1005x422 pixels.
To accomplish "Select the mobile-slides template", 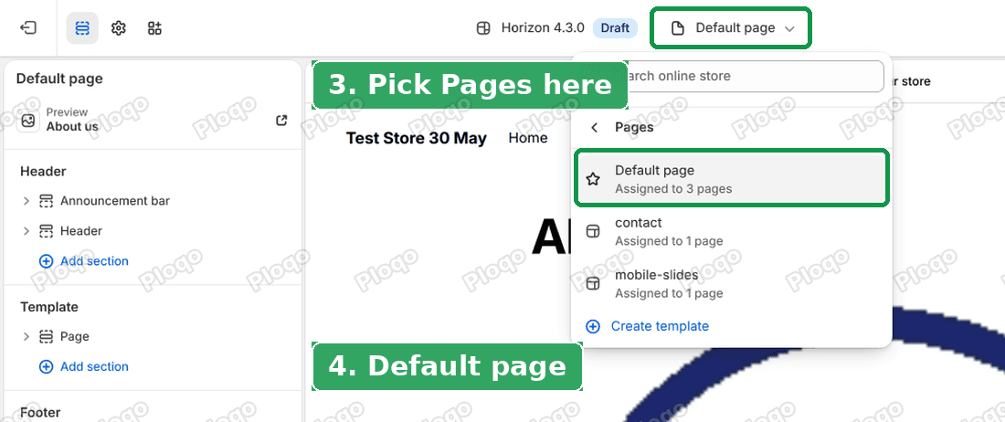I will coord(731,284).
